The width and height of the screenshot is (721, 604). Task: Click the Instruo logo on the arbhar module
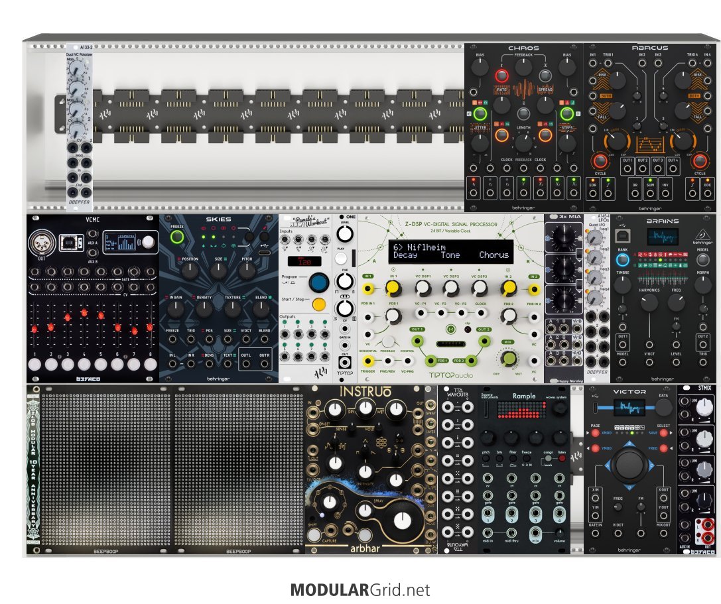pos(365,392)
